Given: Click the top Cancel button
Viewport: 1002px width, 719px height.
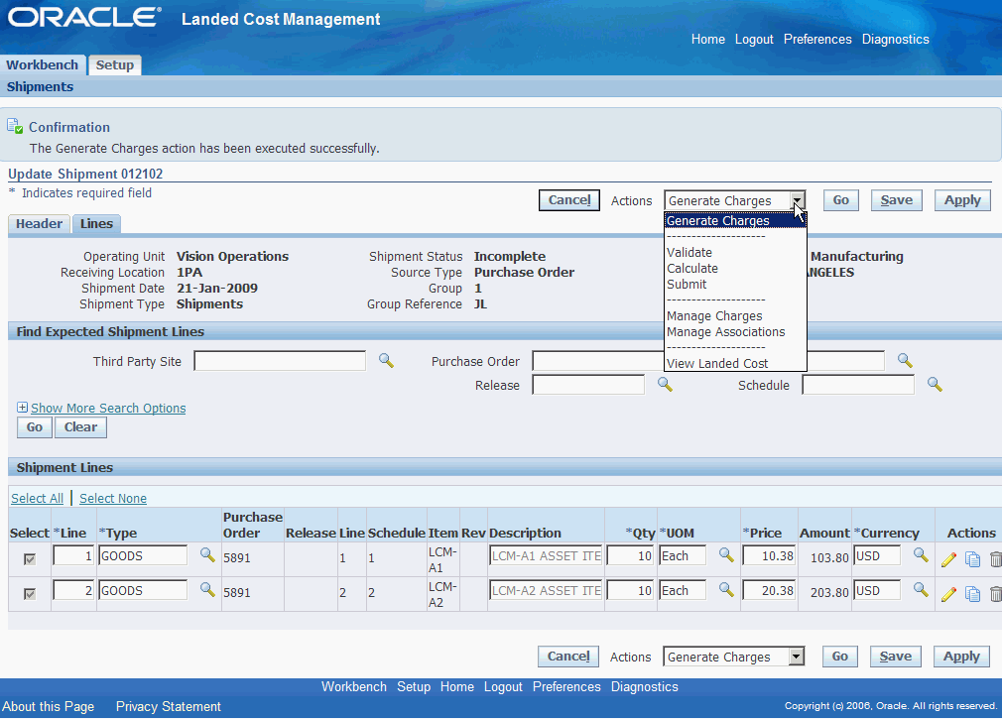Looking at the screenshot, I should (568, 200).
